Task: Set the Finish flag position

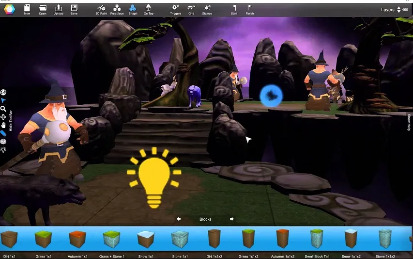Action: tap(250, 10)
